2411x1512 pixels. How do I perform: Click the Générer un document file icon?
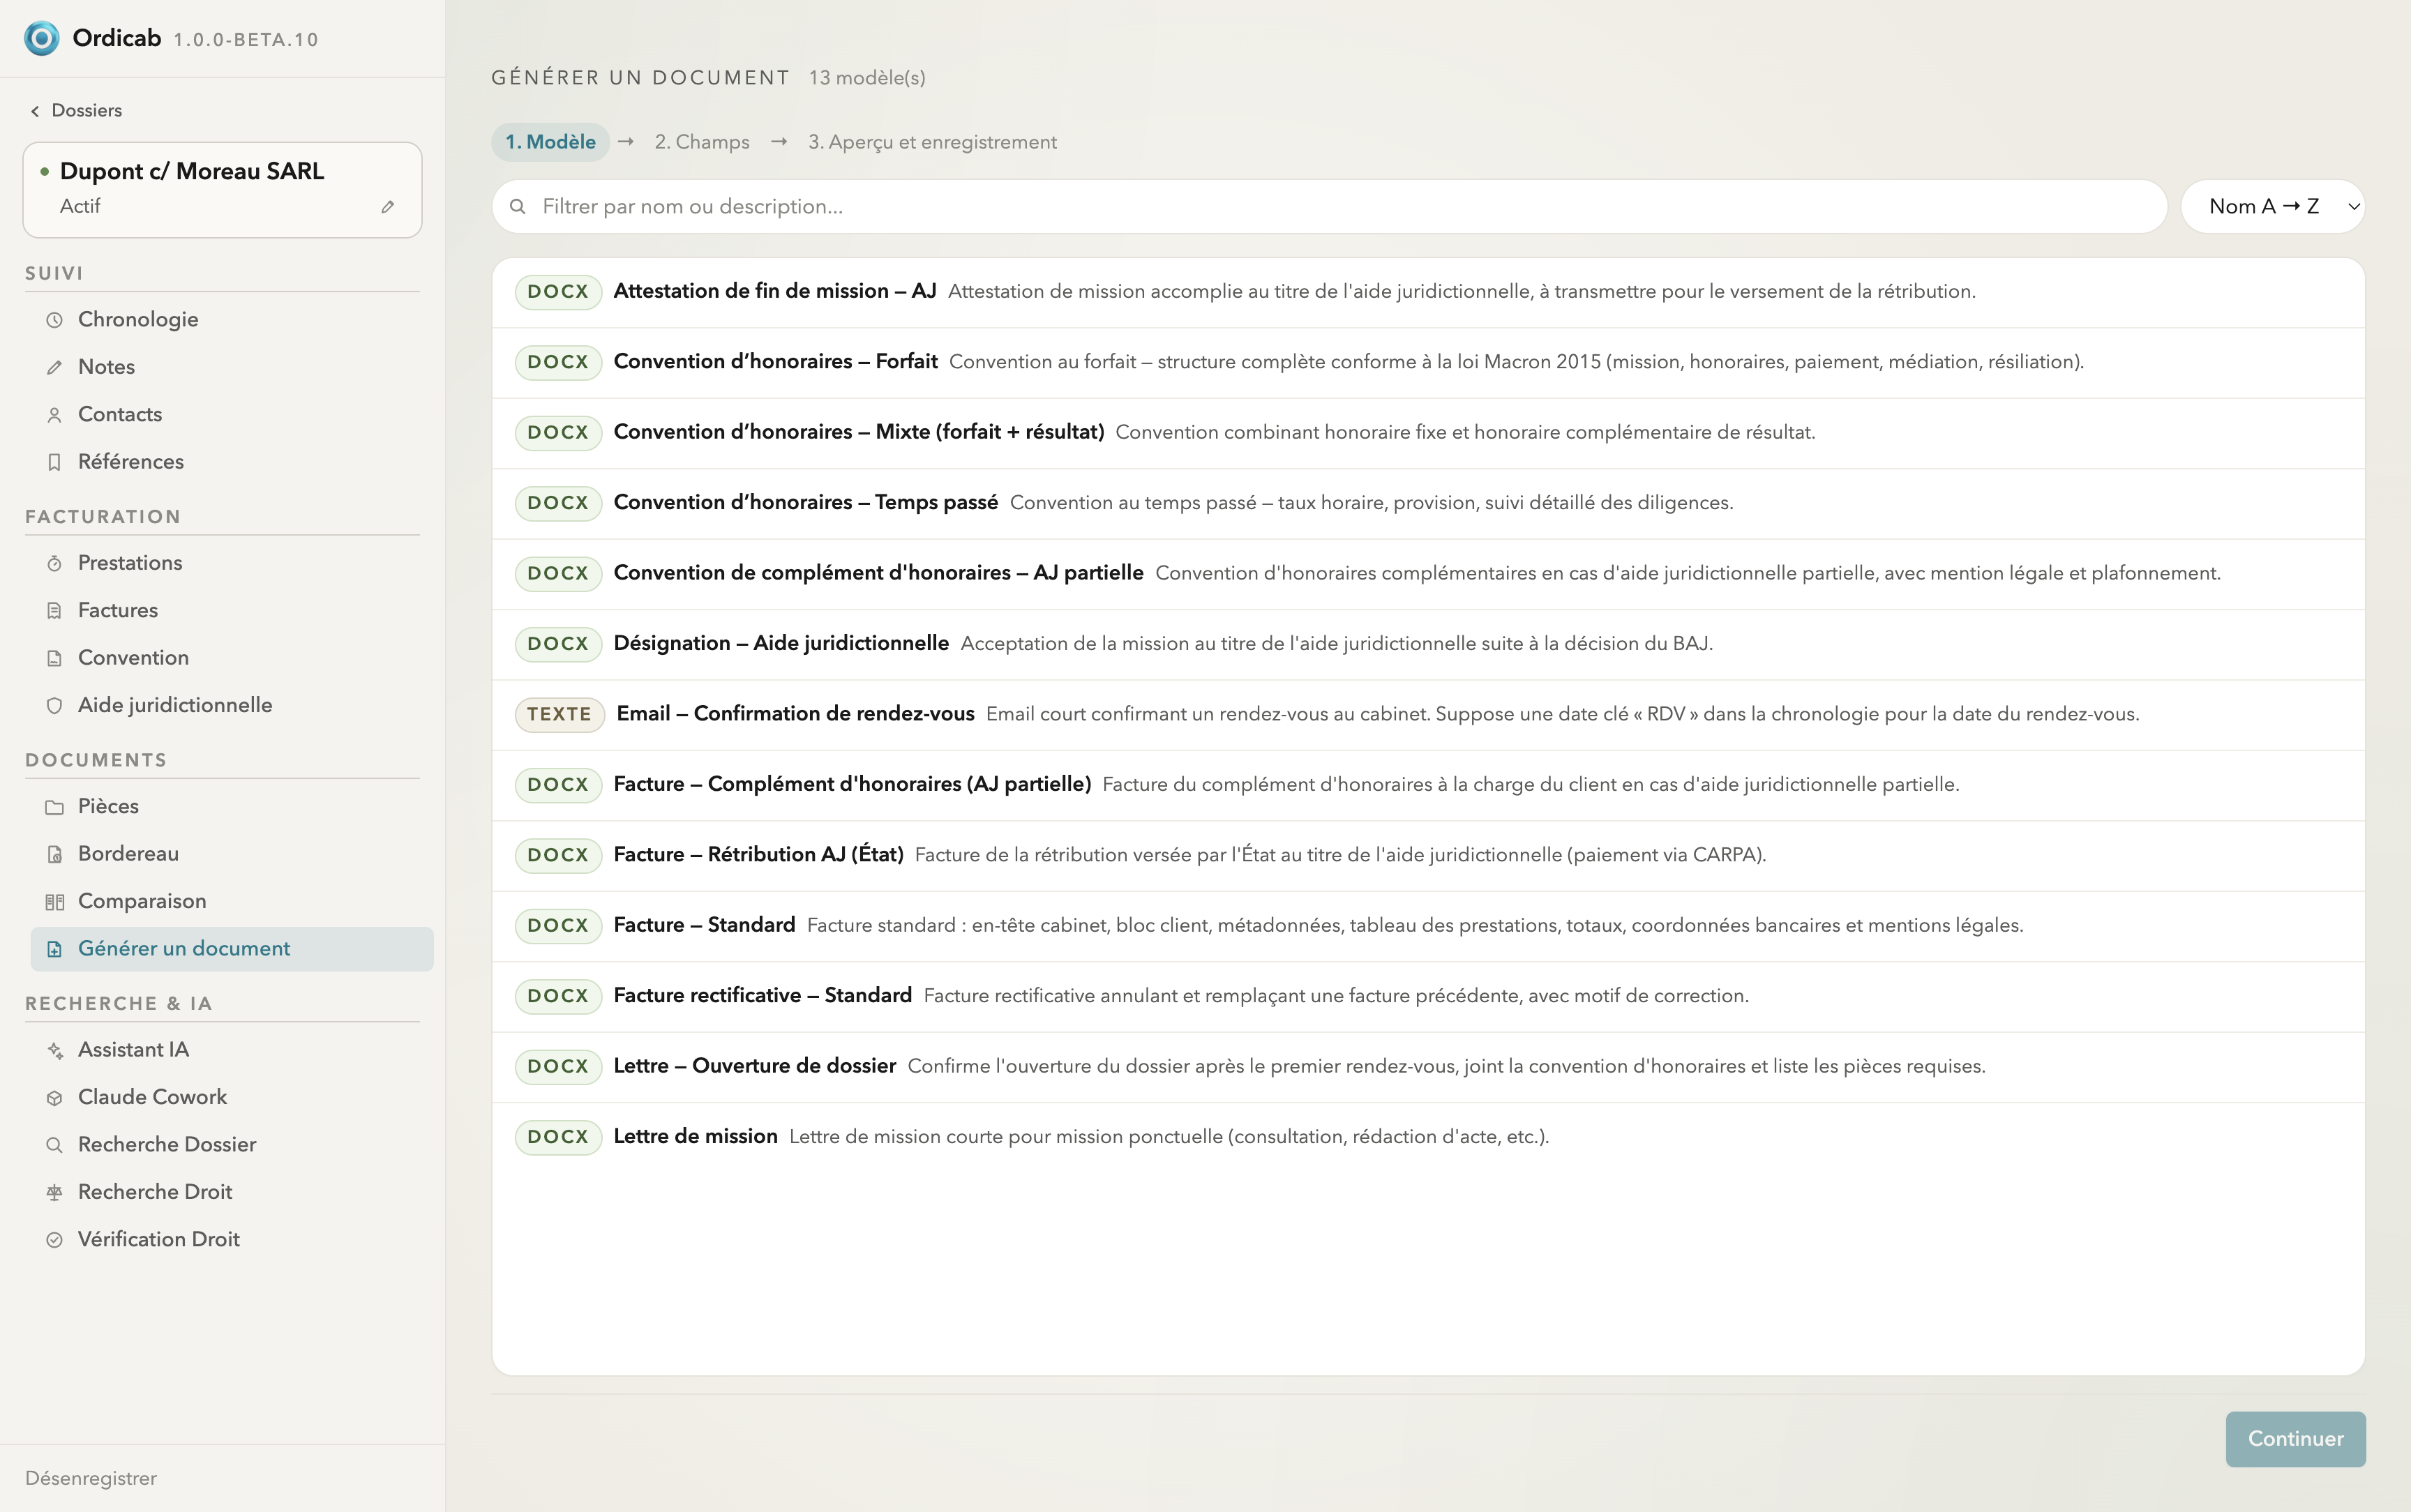pyautogui.click(x=55, y=949)
